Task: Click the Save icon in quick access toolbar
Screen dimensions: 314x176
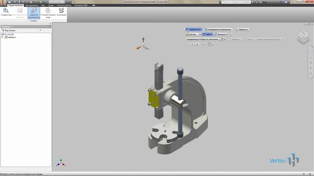Action: tap(19, 2)
